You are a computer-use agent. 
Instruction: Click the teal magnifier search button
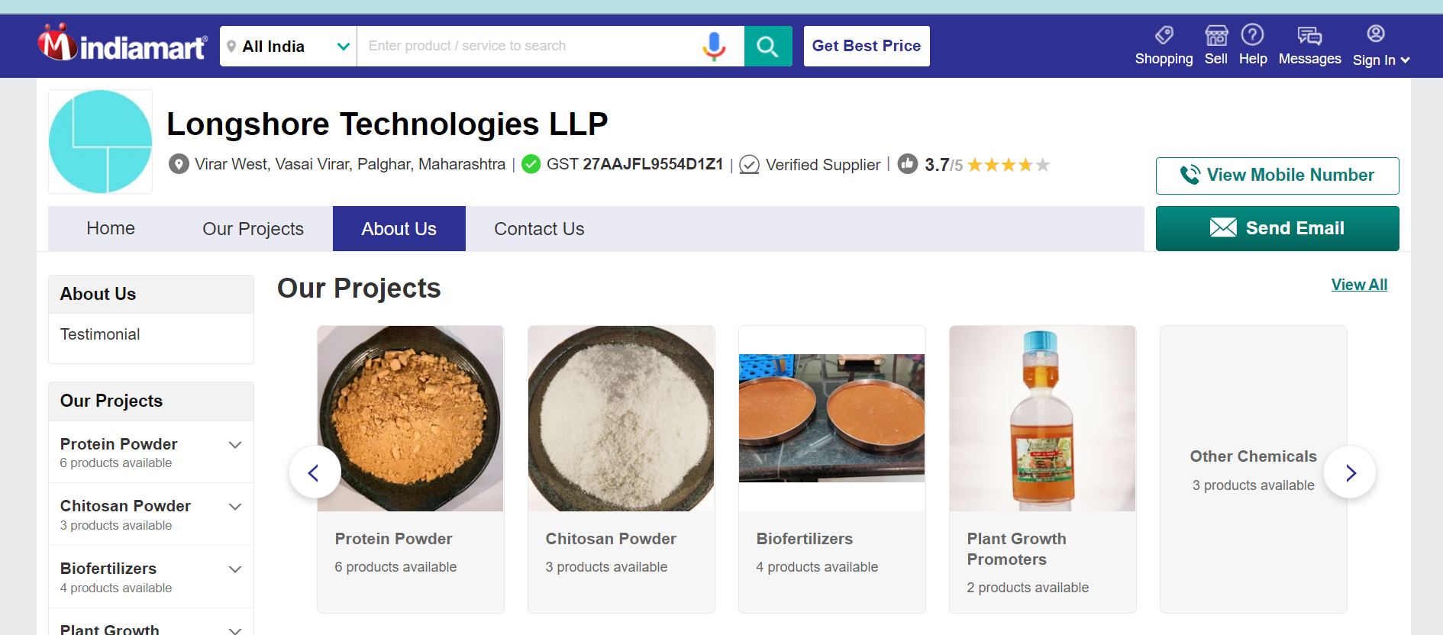pos(767,47)
